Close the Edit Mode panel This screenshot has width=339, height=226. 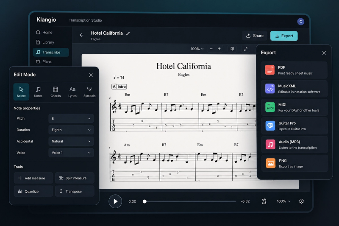[91, 75]
